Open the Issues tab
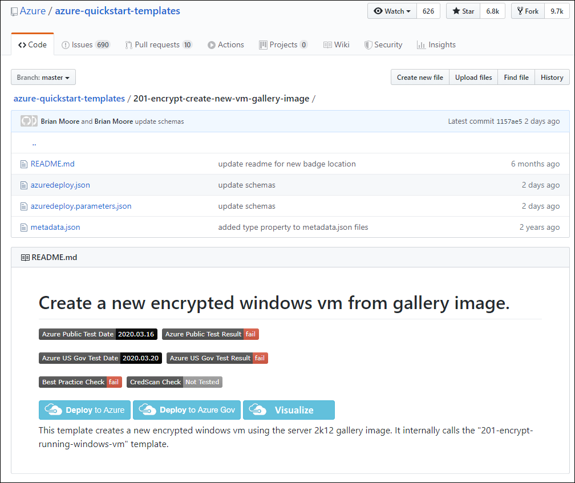The image size is (575, 483). coord(86,44)
